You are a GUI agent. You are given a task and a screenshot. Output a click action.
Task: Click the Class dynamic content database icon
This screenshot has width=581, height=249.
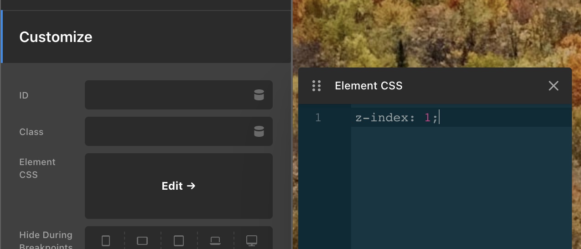pos(259,131)
